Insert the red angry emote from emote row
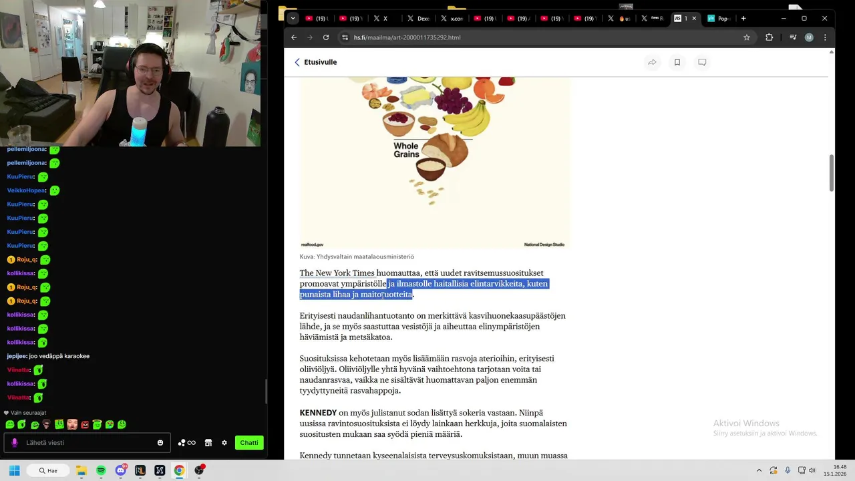Viewport: 855px width, 481px height. pyautogui.click(x=85, y=424)
